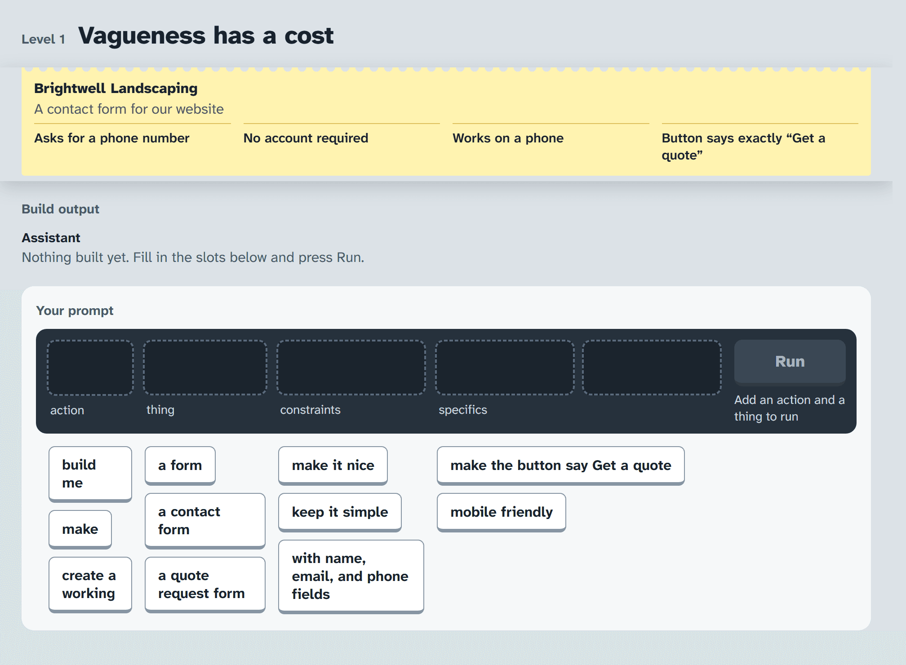Click the "Add an action and a thing to run" hint

coord(790,408)
